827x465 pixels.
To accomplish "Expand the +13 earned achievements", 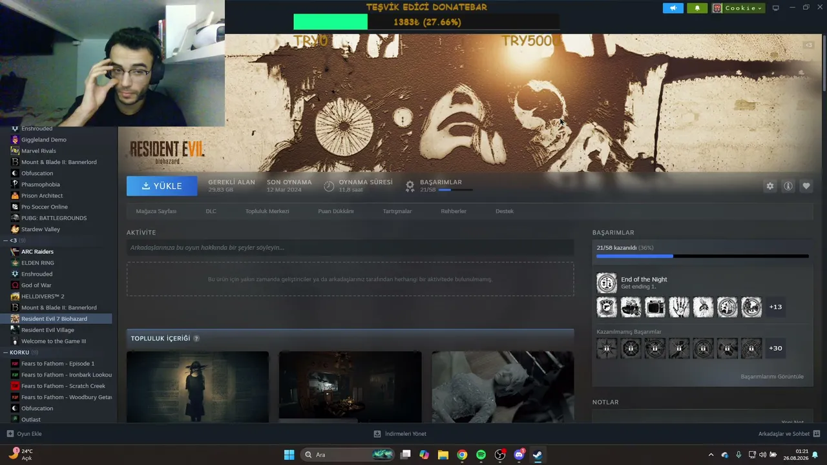I will coord(775,307).
